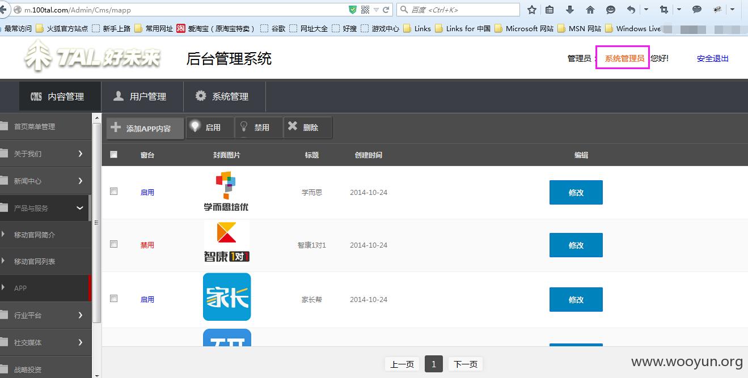Click the crop screenshot toolbar icon

coord(664,10)
